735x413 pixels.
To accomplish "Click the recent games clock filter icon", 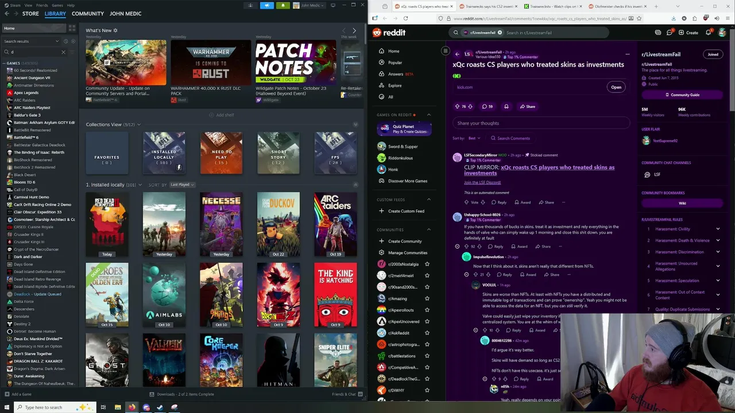I will (x=65, y=41).
